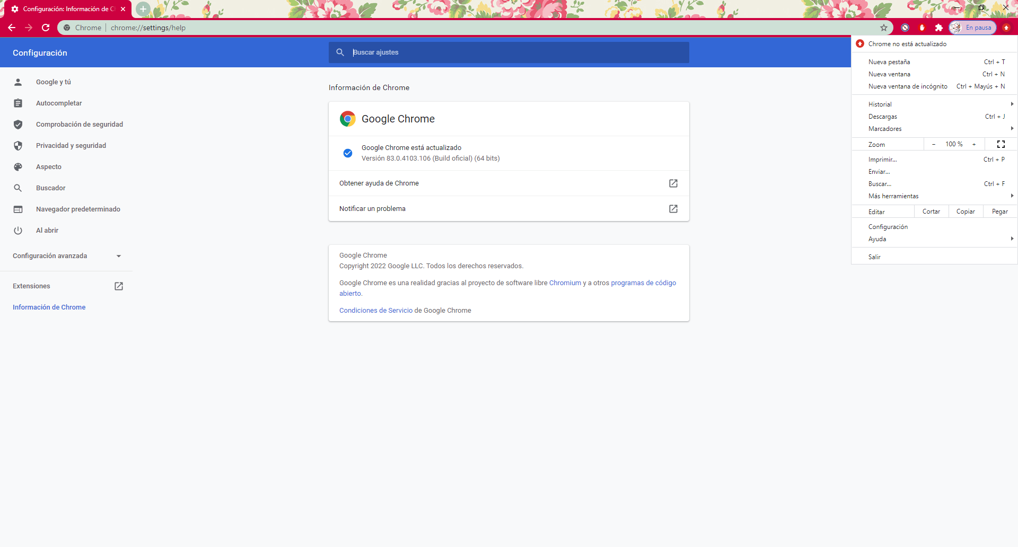The image size is (1018, 547).
Task: Open Extensiones external link icon
Action: click(x=119, y=286)
